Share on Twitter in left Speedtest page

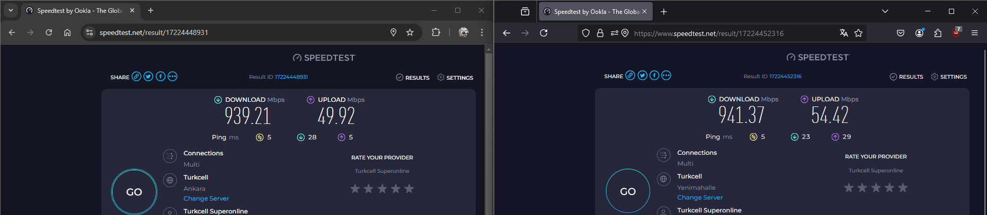pyautogui.click(x=148, y=76)
